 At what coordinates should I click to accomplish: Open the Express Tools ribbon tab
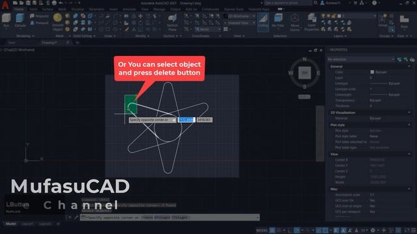pos(234,9)
